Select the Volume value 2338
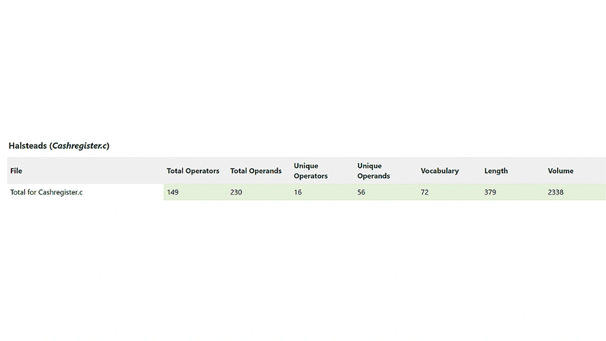Viewport: 606px width, 341px height. pos(555,192)
